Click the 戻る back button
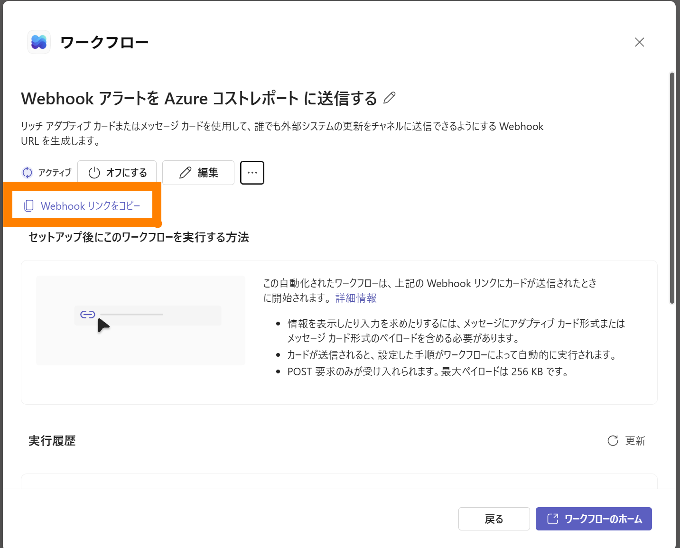The width and height of the screenshot is (680, 548). (x=494, y=519)
